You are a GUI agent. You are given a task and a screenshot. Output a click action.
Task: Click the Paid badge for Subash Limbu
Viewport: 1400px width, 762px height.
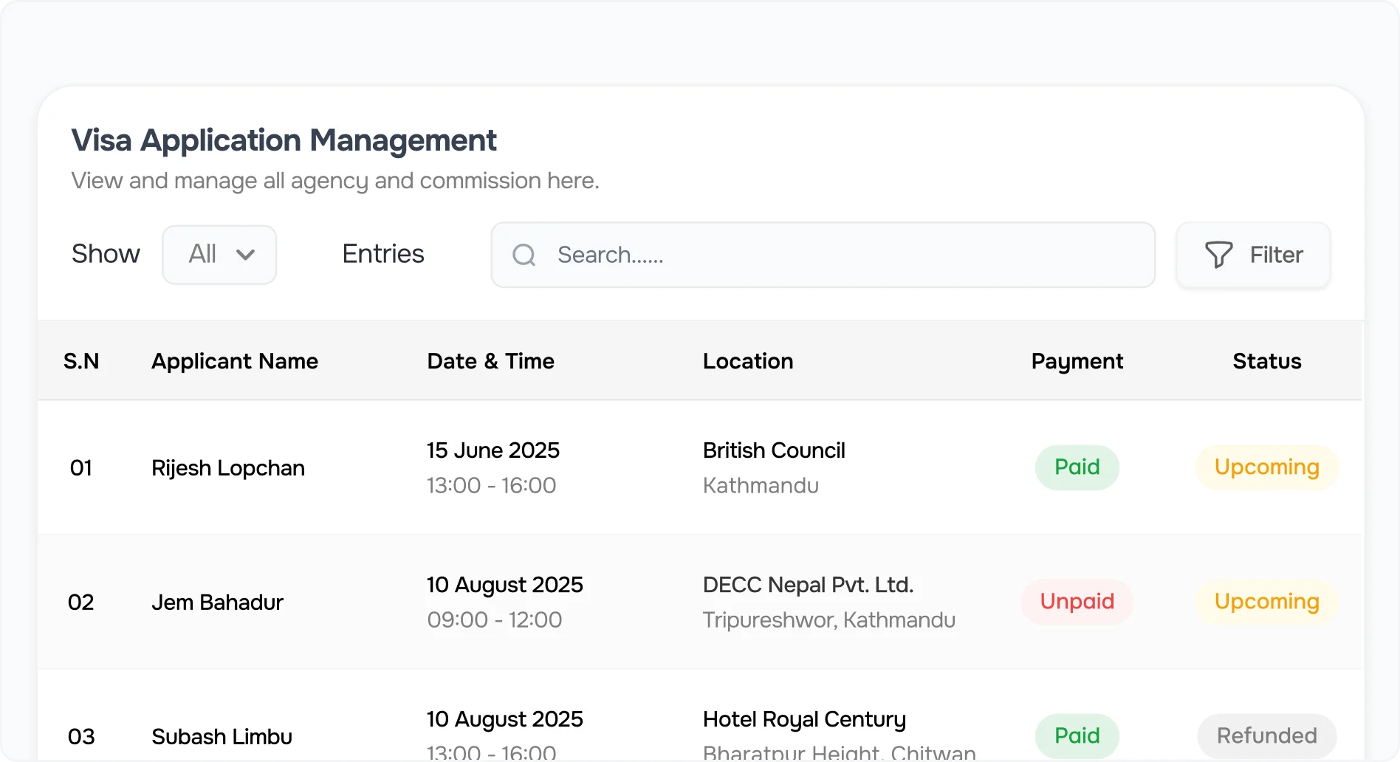pos(1077,735)
